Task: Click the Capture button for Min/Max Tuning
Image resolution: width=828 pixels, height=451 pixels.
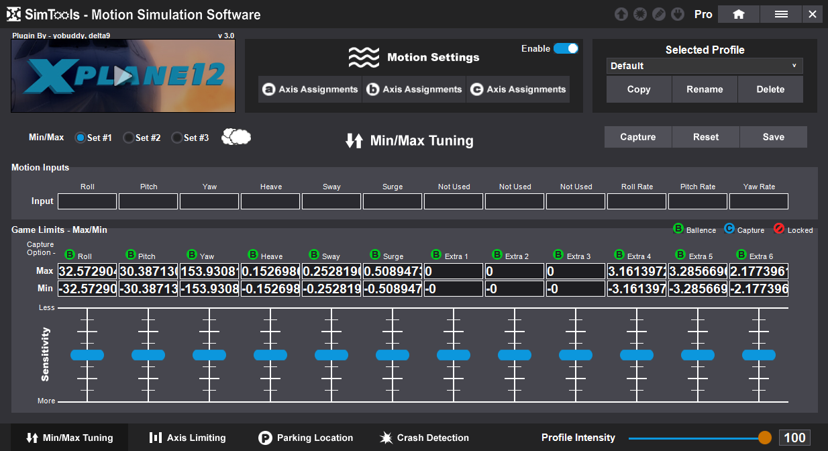Action: coord(637,136)
